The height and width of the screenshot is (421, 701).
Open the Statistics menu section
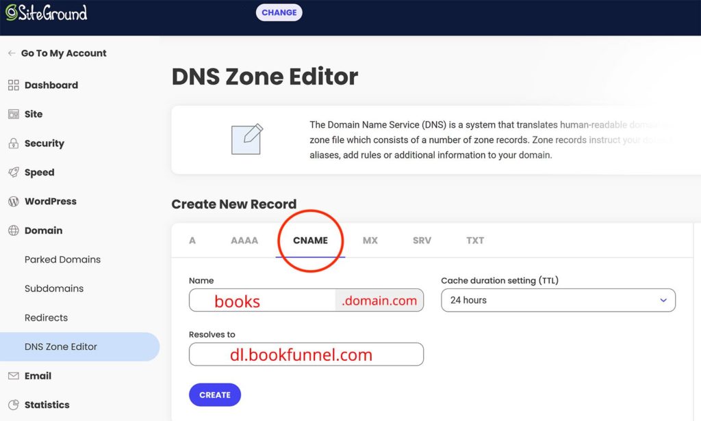coord(47,405)
